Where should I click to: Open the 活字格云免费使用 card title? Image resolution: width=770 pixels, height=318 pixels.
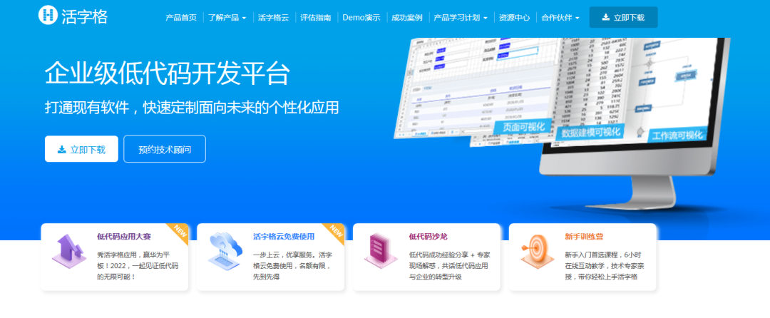tap(283, 236)
